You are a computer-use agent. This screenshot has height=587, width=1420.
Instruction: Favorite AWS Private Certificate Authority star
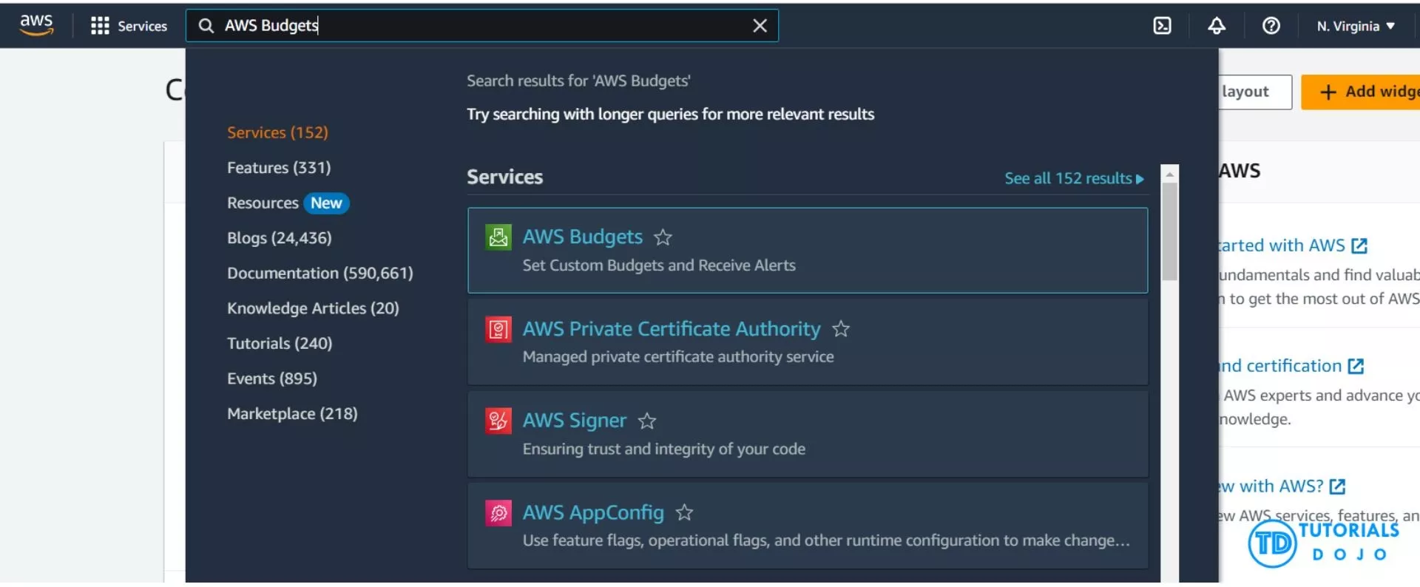pyautogui.click(x=841, y=329)
